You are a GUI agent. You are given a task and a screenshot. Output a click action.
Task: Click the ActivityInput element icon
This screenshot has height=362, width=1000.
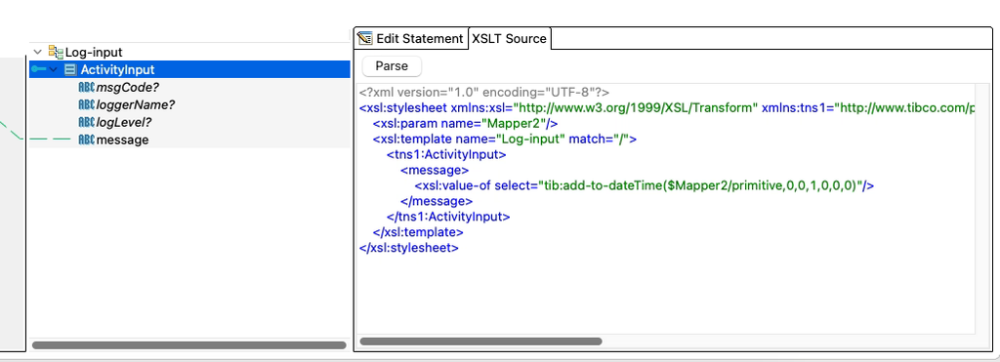click(x=70, y=70)
